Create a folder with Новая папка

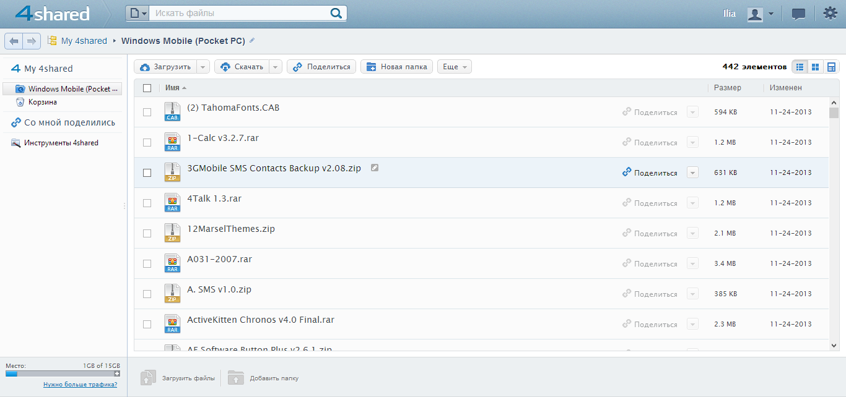coord(396,67)
